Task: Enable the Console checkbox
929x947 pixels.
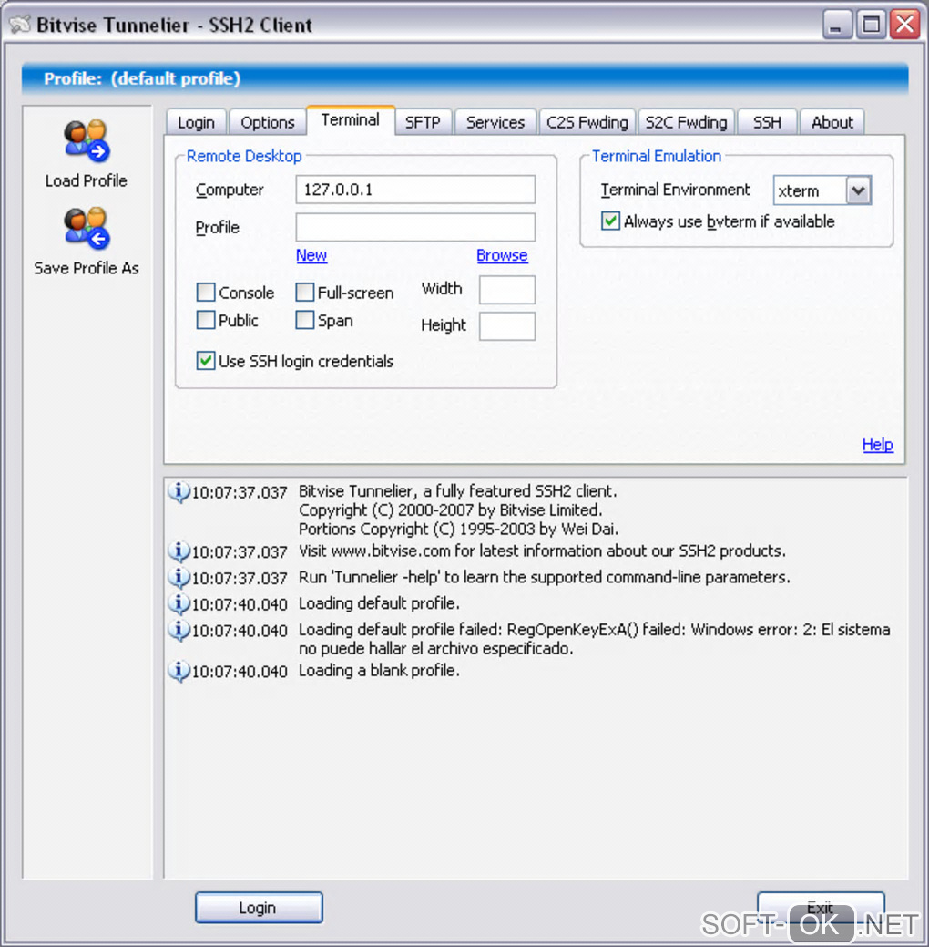Action: [206, 293]
